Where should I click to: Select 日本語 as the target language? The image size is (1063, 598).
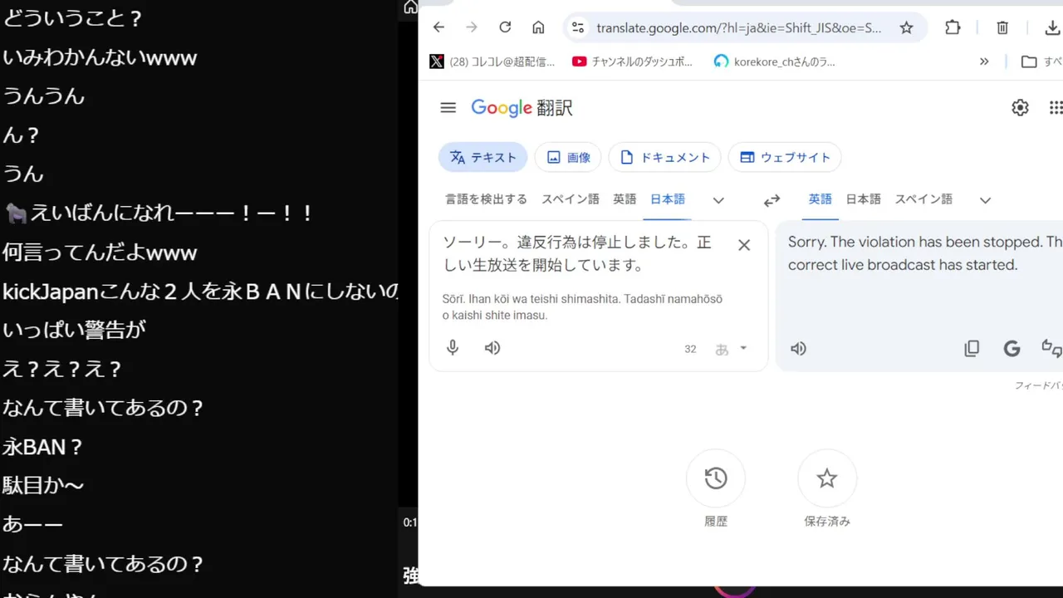tap(863, 199)
